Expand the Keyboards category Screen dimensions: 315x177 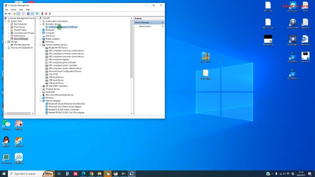[x=40, y=92]
